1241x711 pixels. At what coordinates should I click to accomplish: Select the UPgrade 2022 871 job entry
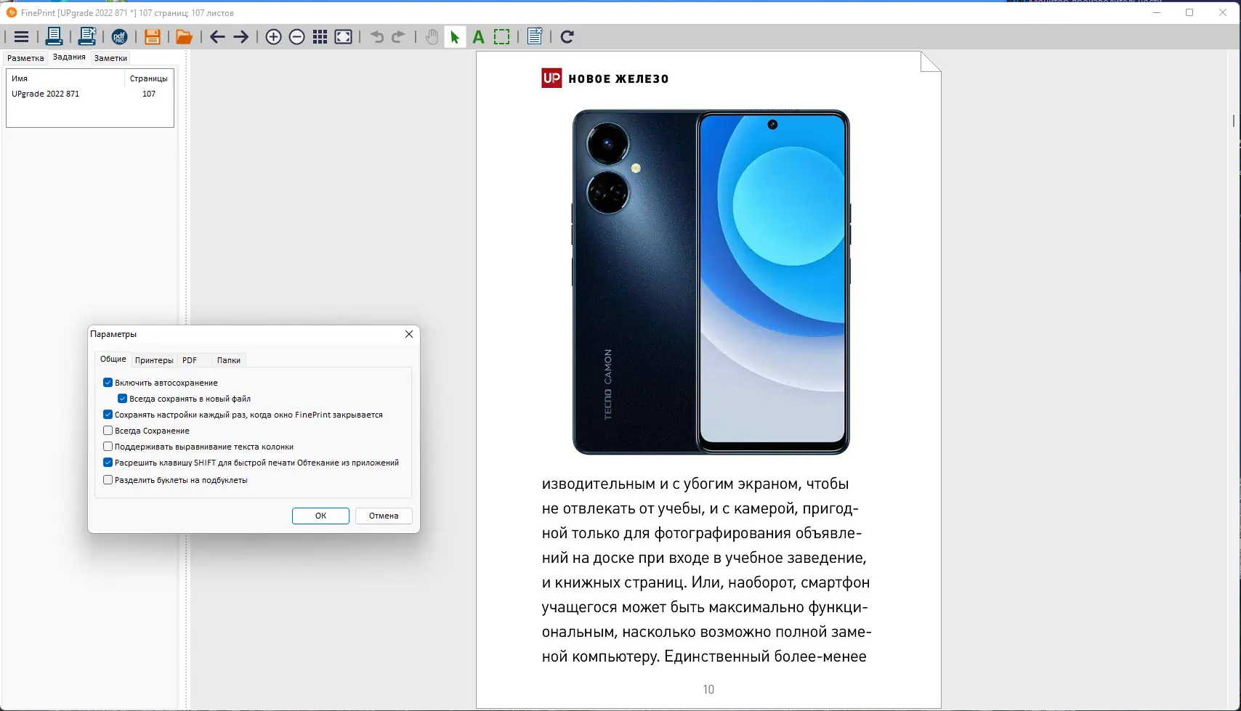tap(45, 93)
